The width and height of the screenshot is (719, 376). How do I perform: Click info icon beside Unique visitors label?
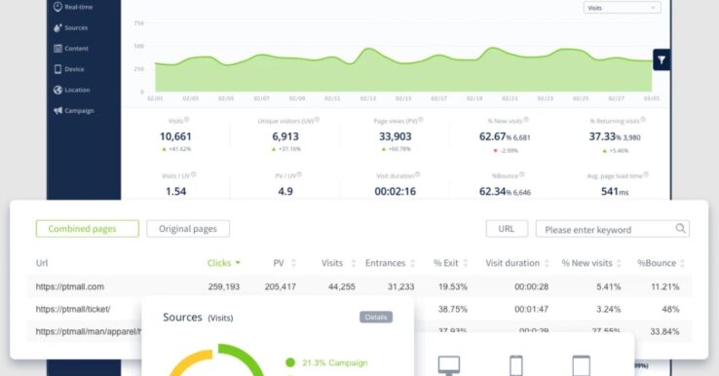(317, 120)
